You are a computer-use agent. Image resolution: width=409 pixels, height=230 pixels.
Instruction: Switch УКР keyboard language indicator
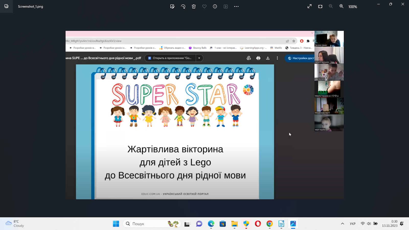[x=353, y=224]
